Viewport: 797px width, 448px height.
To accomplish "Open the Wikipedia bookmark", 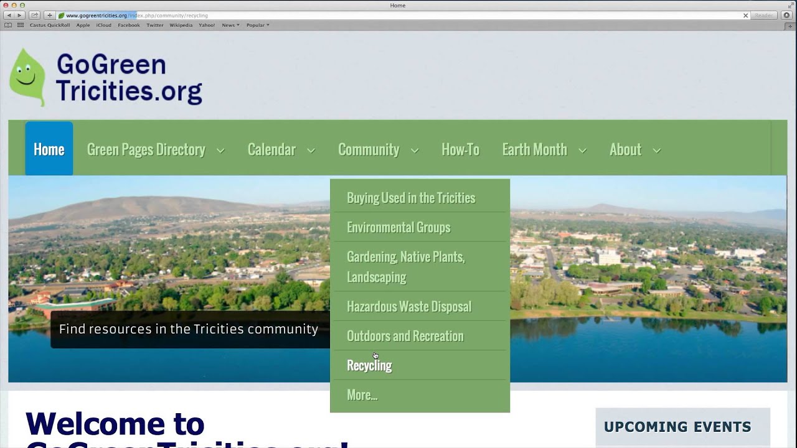I will tap(181, 25).
